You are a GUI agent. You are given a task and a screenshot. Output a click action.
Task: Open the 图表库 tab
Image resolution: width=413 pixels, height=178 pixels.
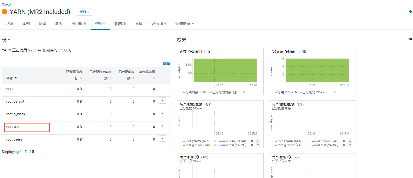click(121, 24)
